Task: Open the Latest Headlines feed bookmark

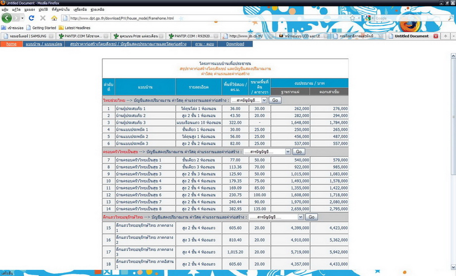Action: [74, 28]
